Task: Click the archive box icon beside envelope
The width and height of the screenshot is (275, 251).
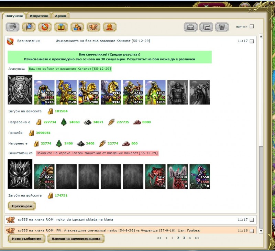Action: (x=207, y=27)
